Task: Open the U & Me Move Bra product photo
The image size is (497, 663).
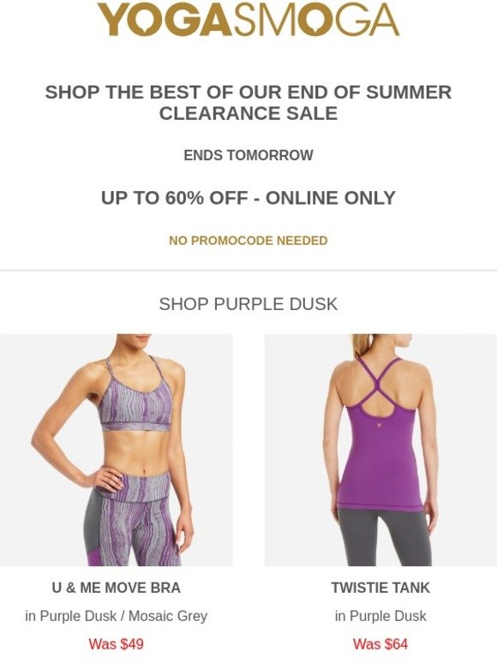Action: pyautogui.click(x=116, y=450)
